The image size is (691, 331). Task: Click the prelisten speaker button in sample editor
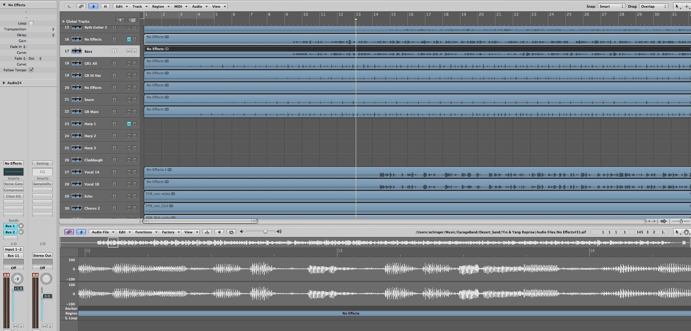pyautogui.click(x=219, y=232)
